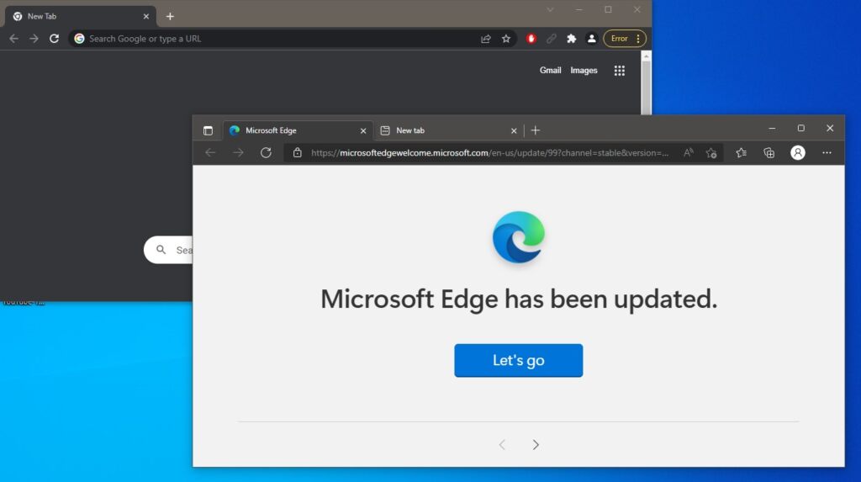Reload page in Chrome

point(54,39)
